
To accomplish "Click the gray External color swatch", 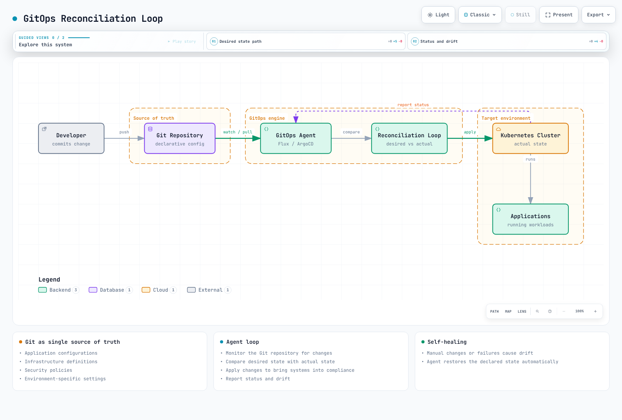I will point(191,290).
